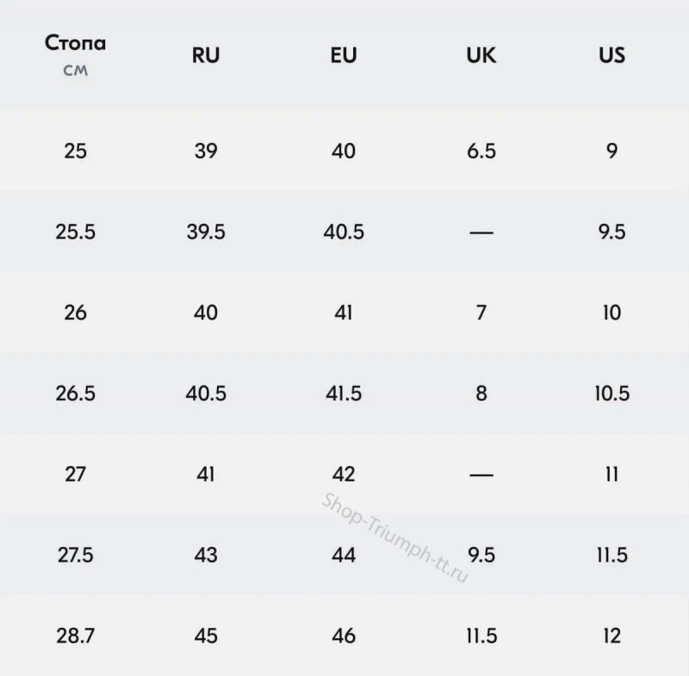689x676 pixels.
Task: Select US size 12 cell
Action: click(611, 636)
